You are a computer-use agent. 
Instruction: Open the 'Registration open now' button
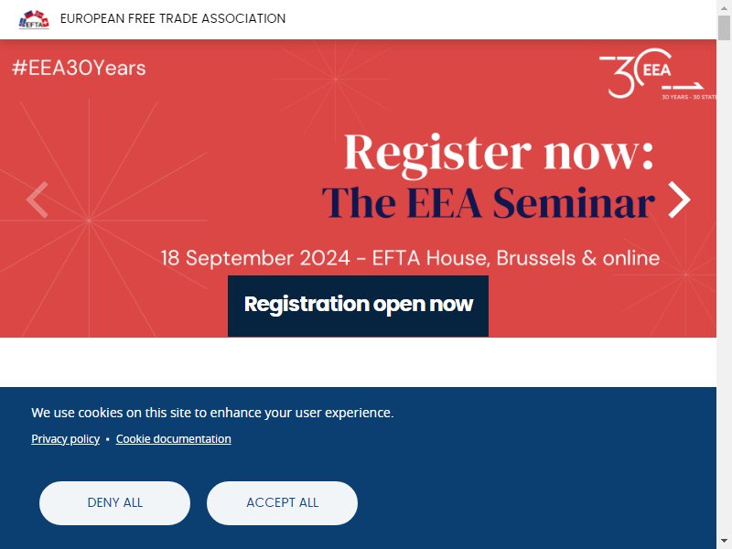click(358, 306)
